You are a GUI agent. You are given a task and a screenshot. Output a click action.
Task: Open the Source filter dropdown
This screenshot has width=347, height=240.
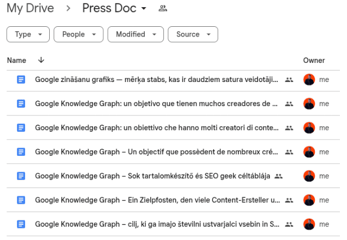pyautogui.click(x=193, y=34)
